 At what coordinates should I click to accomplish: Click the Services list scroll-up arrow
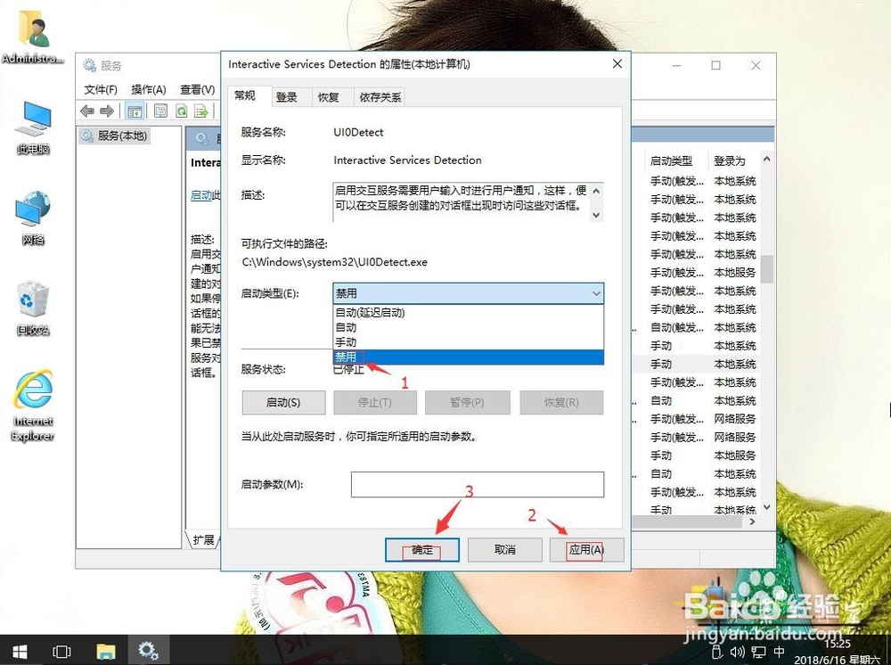(767, 160)
